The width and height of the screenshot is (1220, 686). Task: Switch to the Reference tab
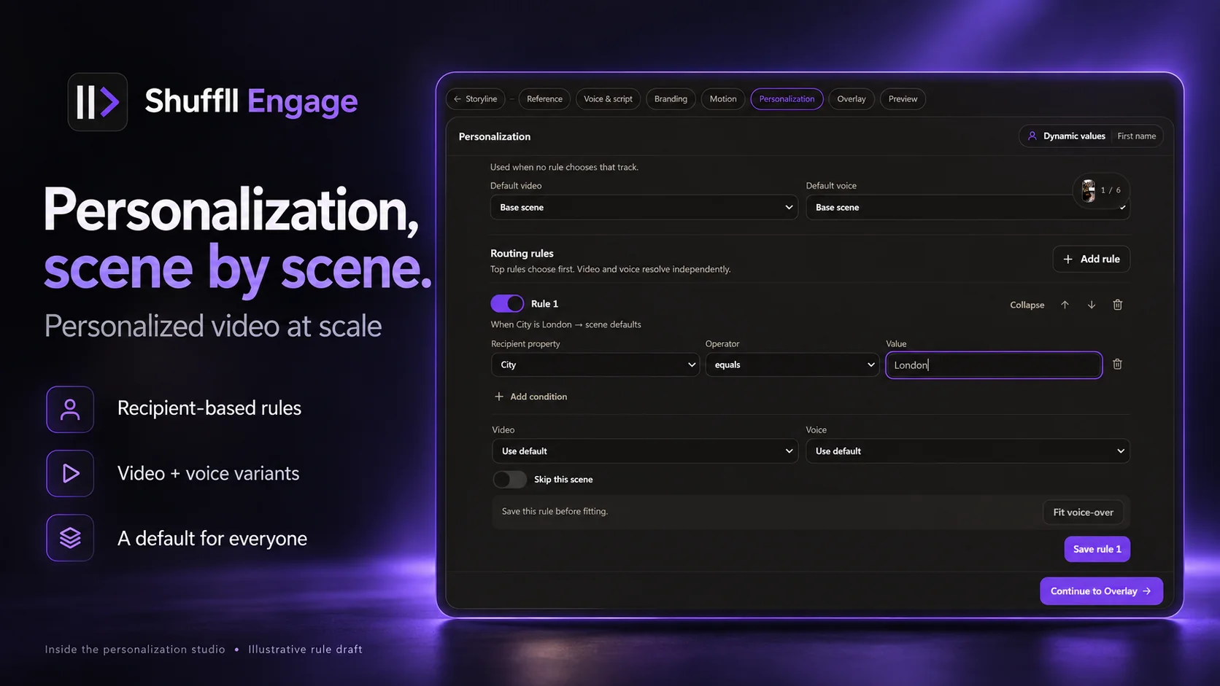(544, 99)
